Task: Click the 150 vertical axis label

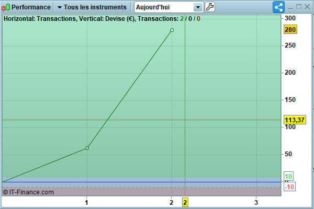Action: [x=290, y=100]
